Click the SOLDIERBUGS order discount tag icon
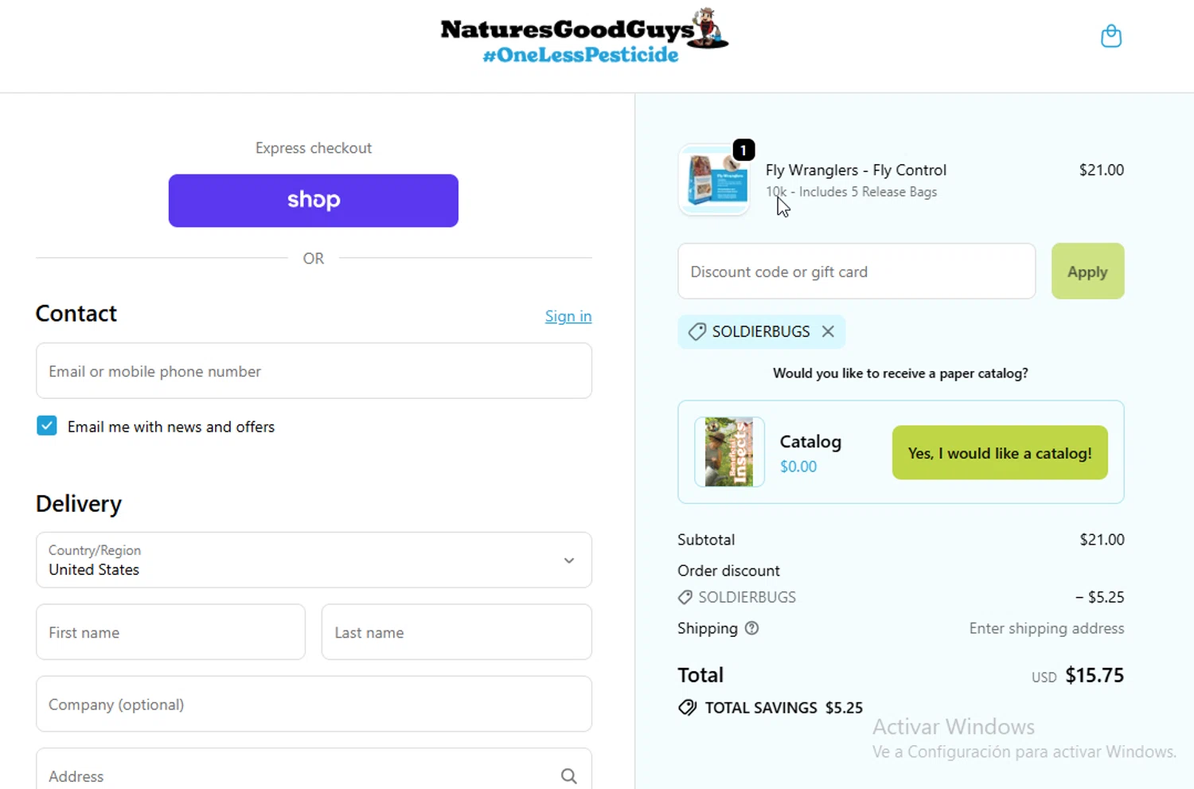This screenshot has width=1194, height=789. [685, 596]
